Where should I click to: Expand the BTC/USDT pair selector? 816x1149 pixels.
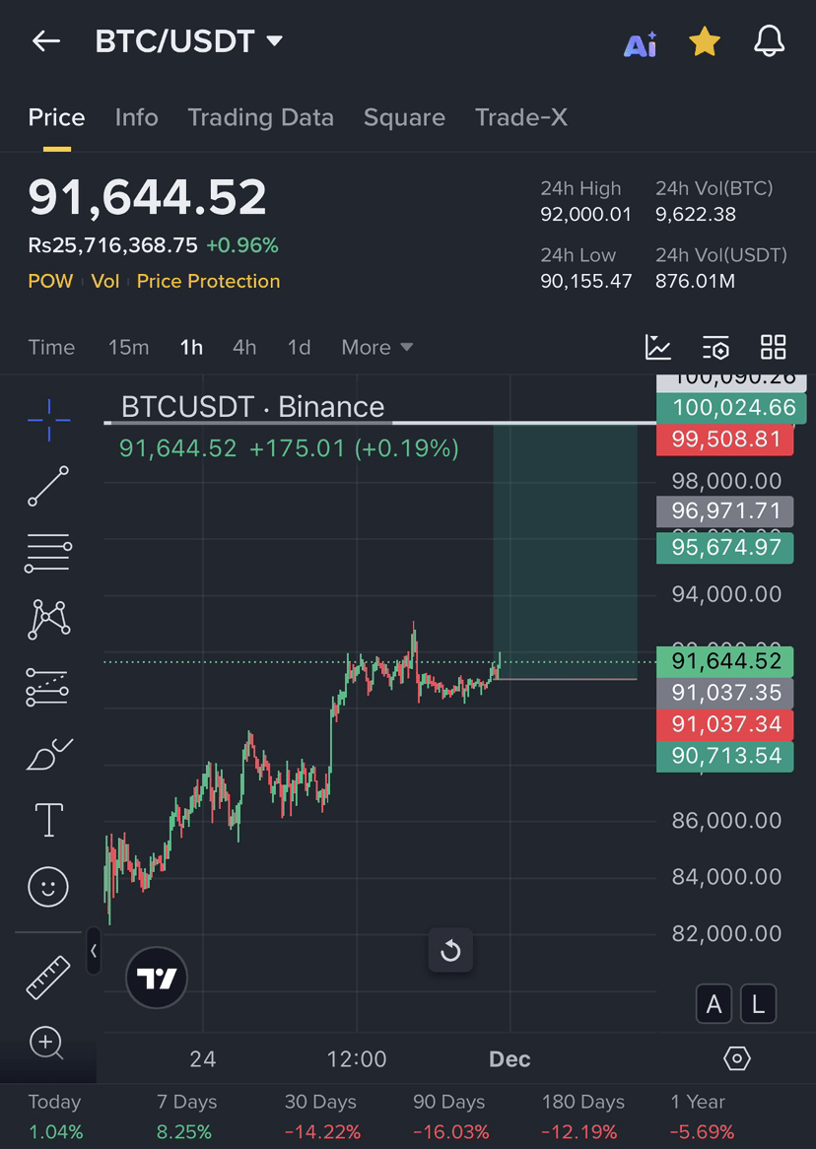(x=188, y=41)
